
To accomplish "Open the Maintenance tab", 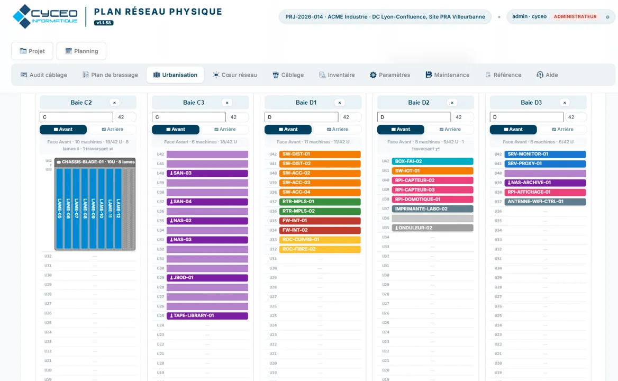I will pos(447,75).
